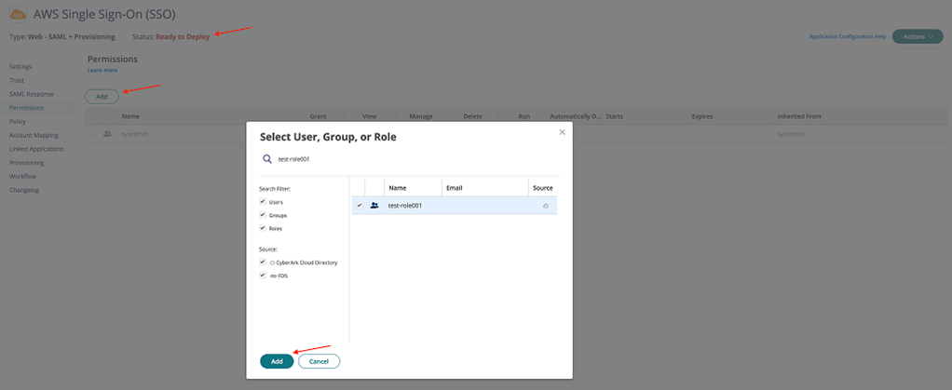Viewport: 952px width, 390px height.
Task: Click the Grant column header
Action: click(319, 115)
